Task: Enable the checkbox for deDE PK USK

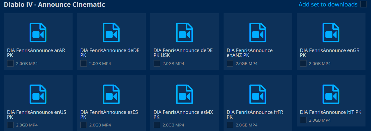Action: point(157,63)
